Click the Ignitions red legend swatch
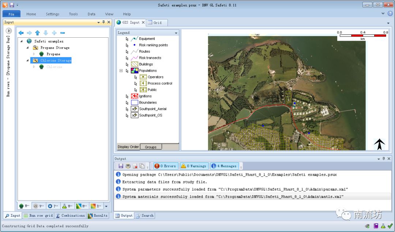Viewport: 395px width, 232px height. tap(134, 96)
